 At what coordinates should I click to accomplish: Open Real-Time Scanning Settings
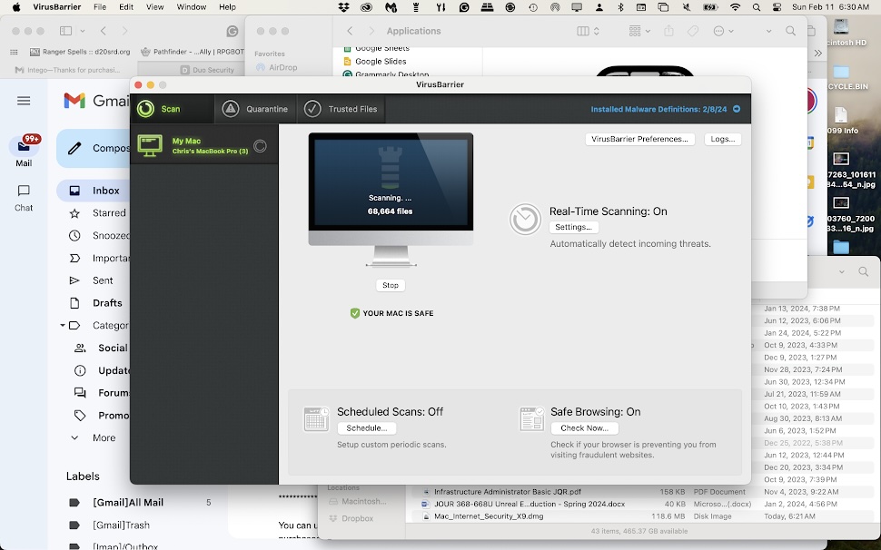[x=573, y=227]
